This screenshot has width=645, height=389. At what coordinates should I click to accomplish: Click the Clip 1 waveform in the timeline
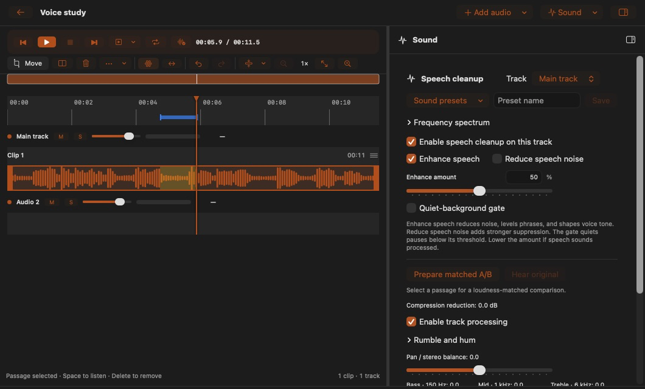click(193, 178)
